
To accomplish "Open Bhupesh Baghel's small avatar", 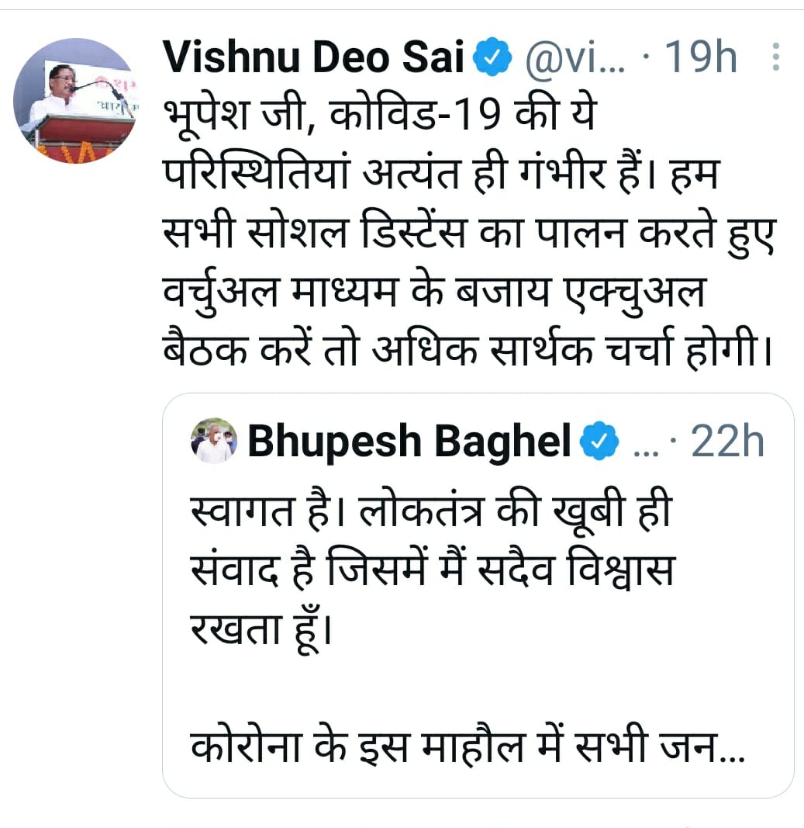I will pos(213,442).
